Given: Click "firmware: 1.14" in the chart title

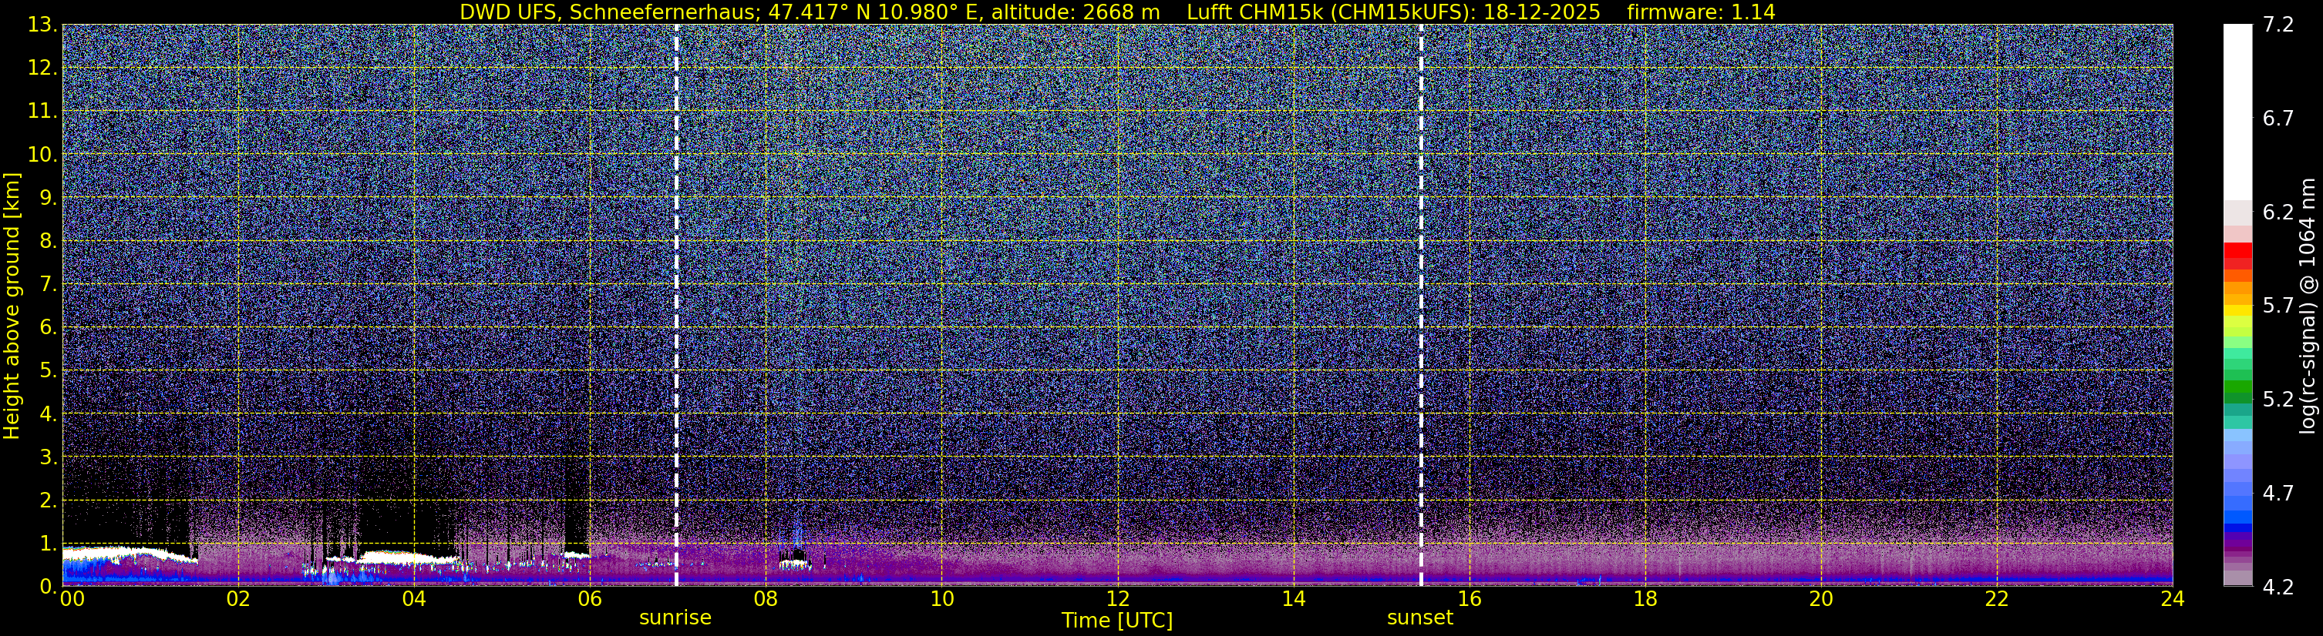Looking at the screenshot, I should pos(1701,12).
